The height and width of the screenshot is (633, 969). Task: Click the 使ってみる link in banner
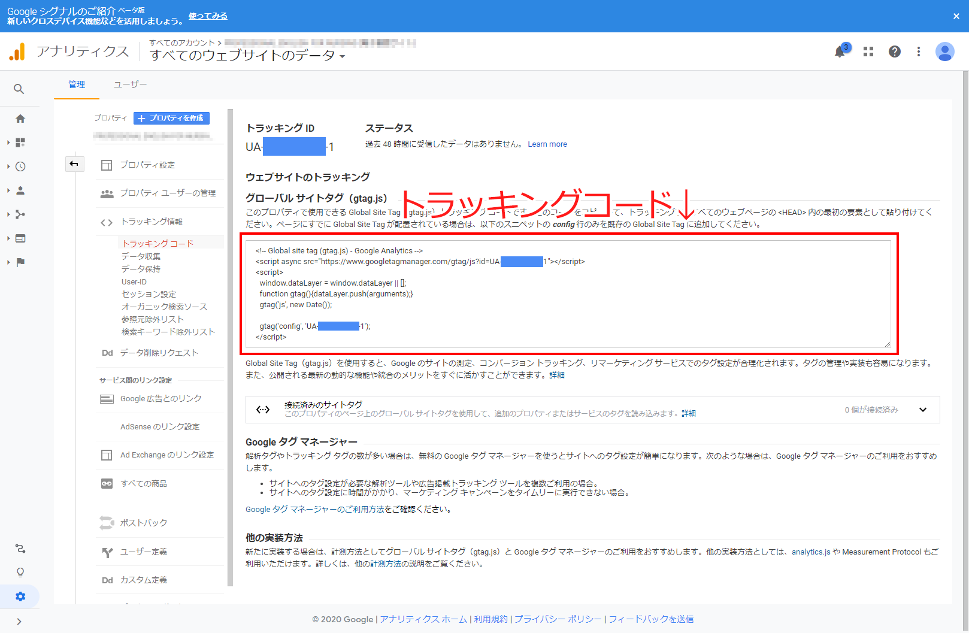[x=208, y=16]
